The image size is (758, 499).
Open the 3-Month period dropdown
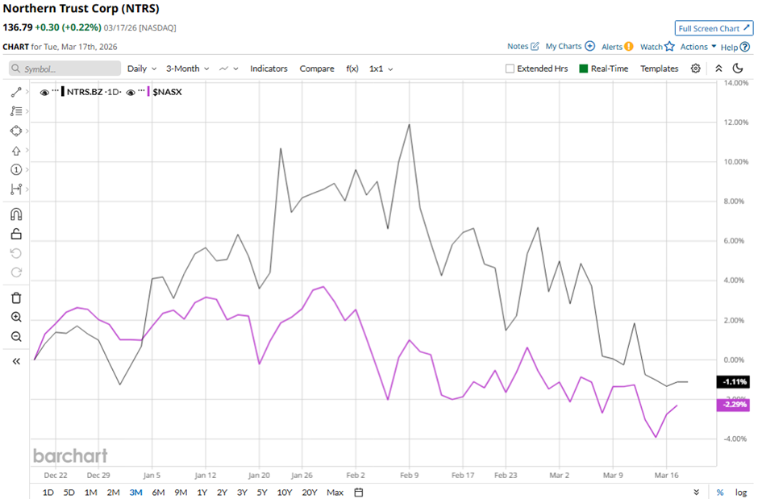tap(188, 69)
